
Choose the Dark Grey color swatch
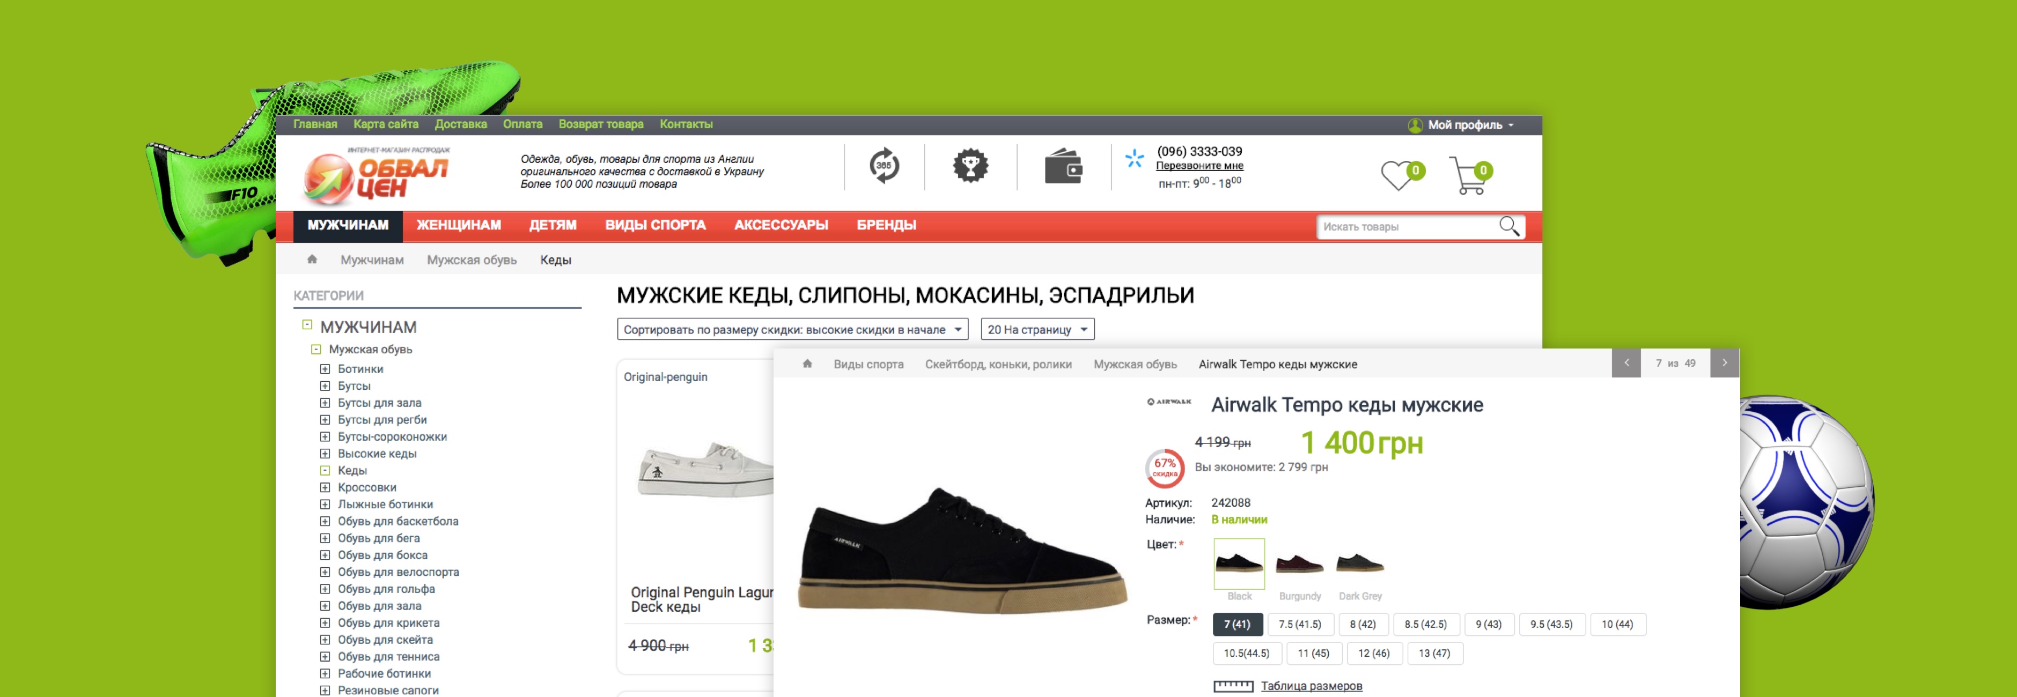tap(1360, 564)
